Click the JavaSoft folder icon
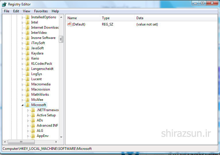This screenshot has width=220, height=155. click(28, 48)
